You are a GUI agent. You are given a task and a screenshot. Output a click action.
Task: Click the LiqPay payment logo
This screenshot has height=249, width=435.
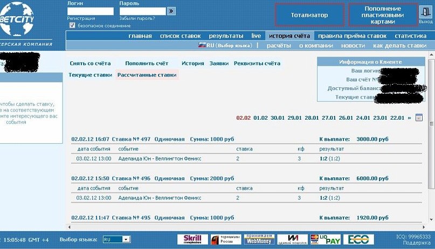[x=326, y=239]
